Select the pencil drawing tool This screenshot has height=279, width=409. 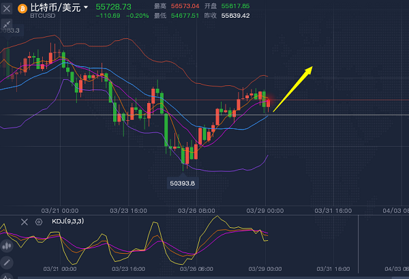pos(7,262)
